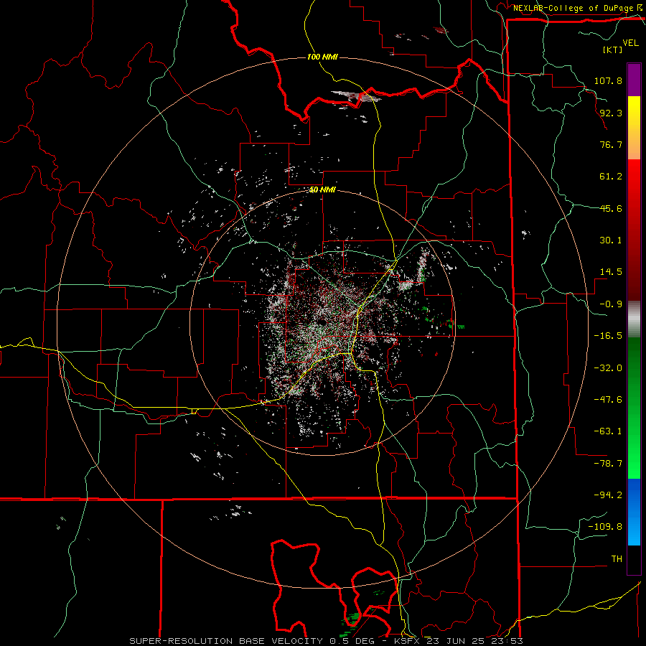This screenshot has height=646, width=646.
Task: Click the 92.3 velocity scale value
Action: [x=611, y=113]
